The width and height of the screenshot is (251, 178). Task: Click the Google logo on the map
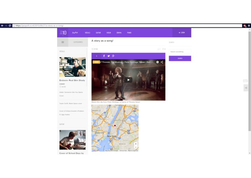click(x=96, y=150)
